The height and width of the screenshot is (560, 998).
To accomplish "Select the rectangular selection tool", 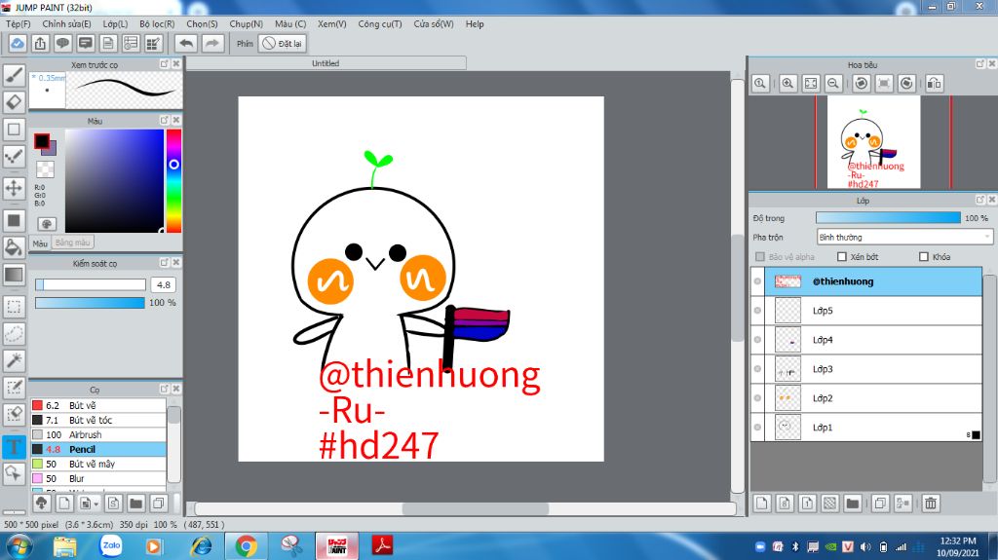I will click(x=14, y=307).
